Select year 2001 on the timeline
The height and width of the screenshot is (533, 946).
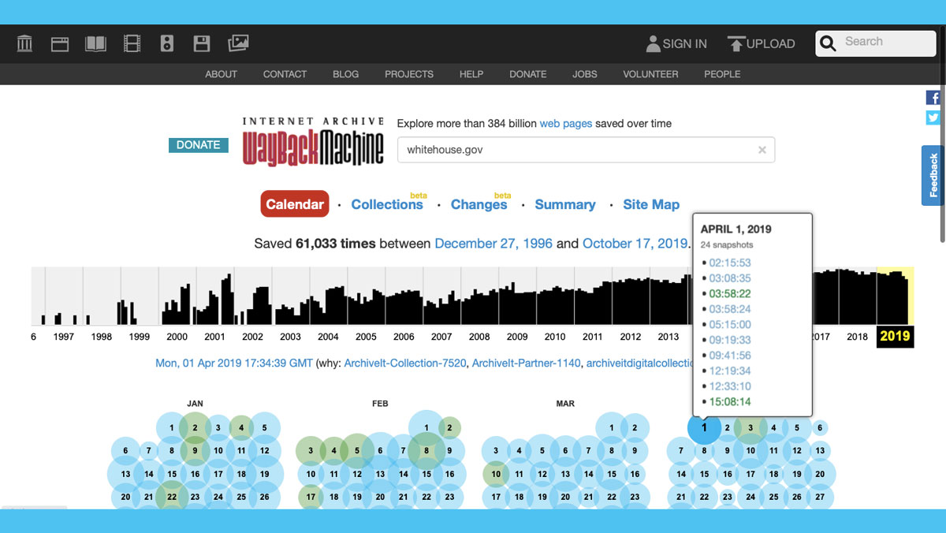point(214,337)
